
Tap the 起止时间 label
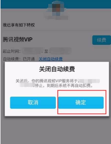tap(12, 51)
